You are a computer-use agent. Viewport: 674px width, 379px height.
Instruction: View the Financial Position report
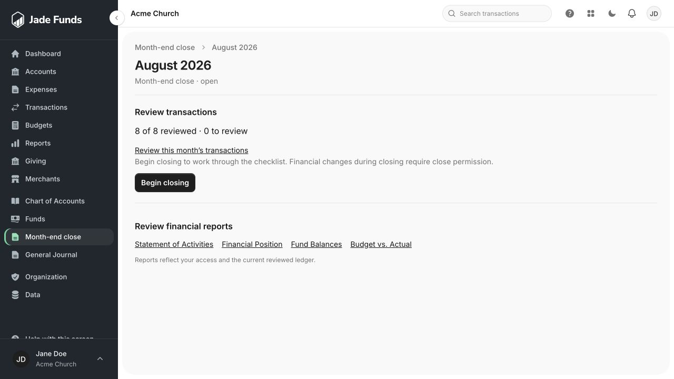[252, 244]
